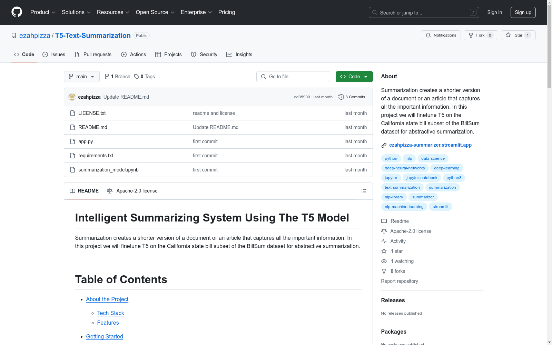Viewport: 552px width, 345px height.
Task: Open the Insights tab
Action: [x=239, y=55]
